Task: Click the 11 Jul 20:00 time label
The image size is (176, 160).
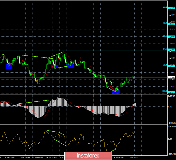Action: click(133, 158)
